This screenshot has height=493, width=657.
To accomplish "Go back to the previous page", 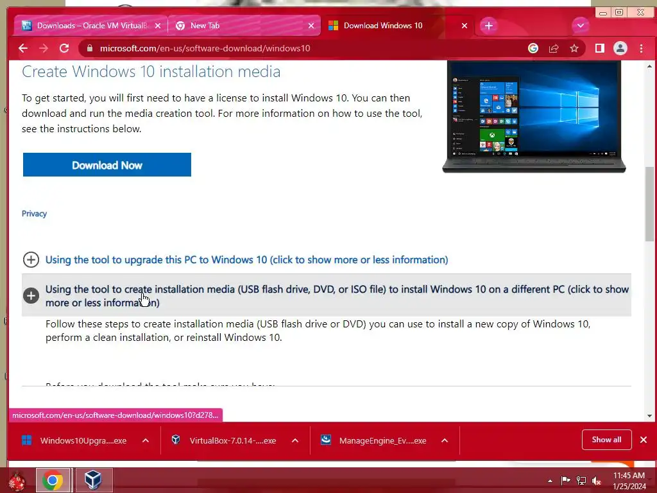I will (x=23, y=49).
